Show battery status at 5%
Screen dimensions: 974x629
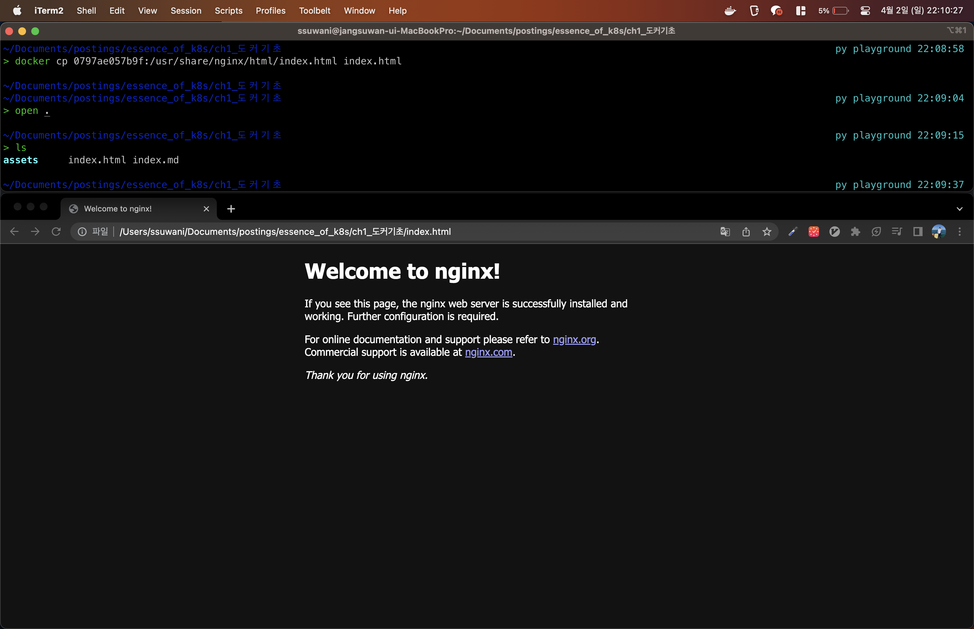833,11
